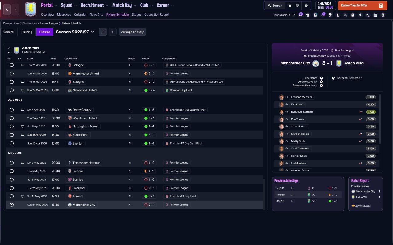The height and width of the screenshot is (245, 393).
Task: Click the Review Transfer Offer button
Action: pyautogui.click(x=363, y=6)
